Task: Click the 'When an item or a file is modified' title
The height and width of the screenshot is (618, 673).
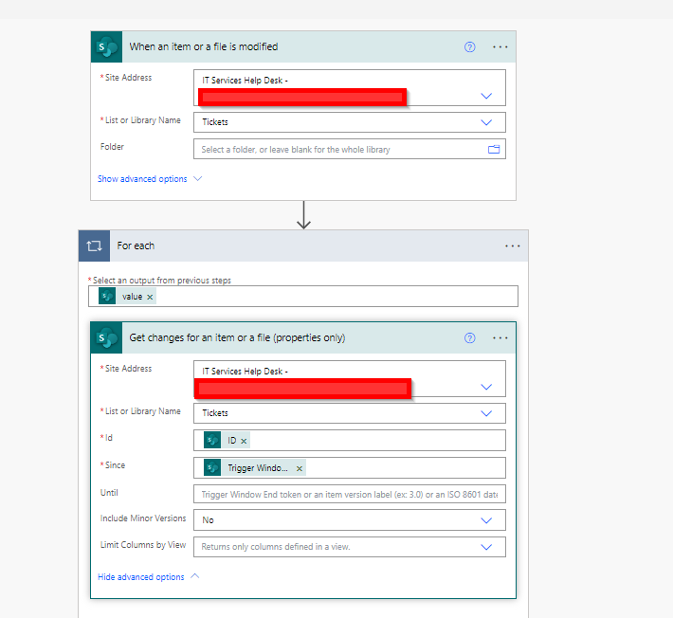Action: point(204,46)
